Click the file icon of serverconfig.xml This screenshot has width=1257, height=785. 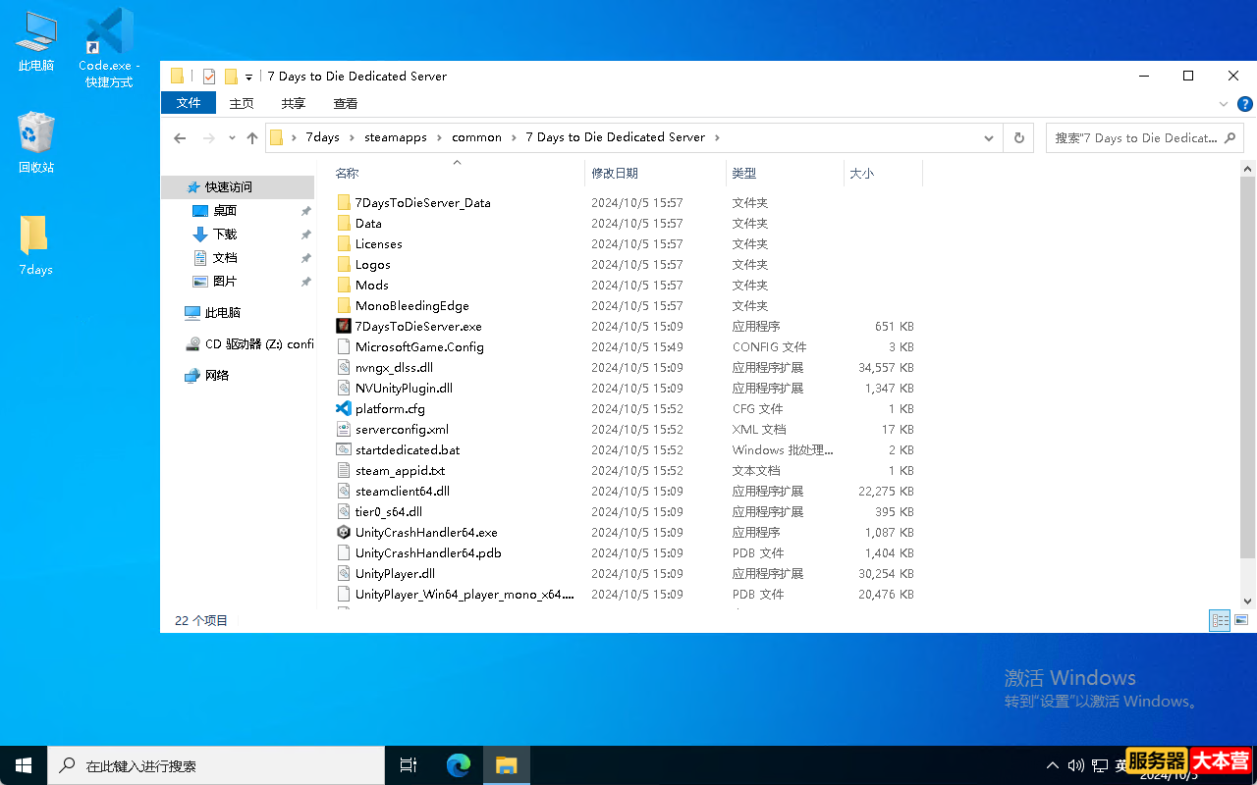pos(344,429)
